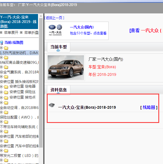Click the 年份:2018-2019 text
Image resolution: width=163 pixels, height=164 pixels.
click(x=102, y=74)
